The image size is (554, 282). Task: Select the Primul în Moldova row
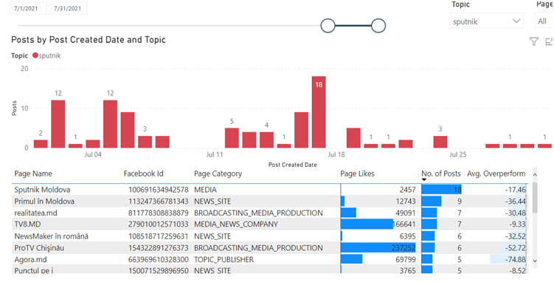click(x=270, y=201)
